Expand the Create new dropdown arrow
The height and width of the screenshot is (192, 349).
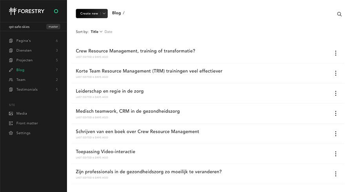[104, 14]
